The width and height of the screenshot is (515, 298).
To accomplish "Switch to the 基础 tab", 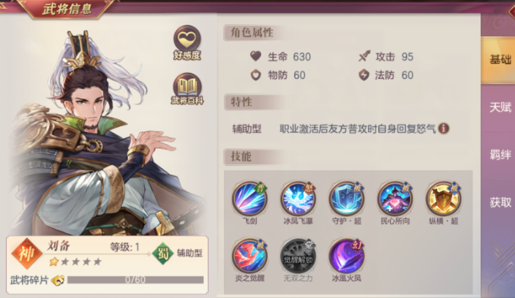I will coord(498,60).
